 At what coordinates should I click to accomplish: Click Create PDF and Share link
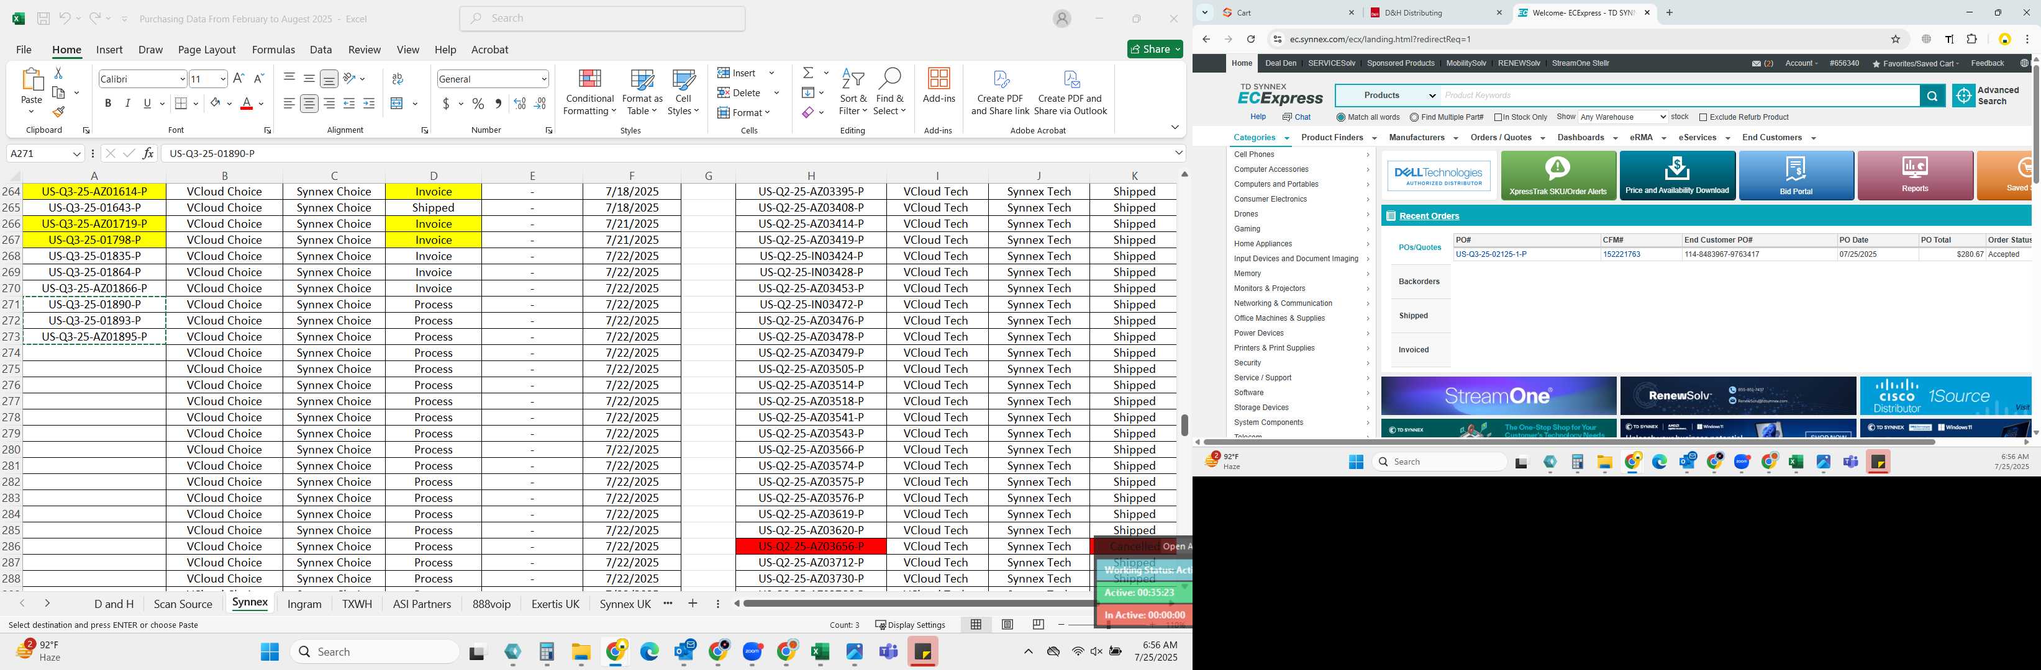pos(1000,92)
